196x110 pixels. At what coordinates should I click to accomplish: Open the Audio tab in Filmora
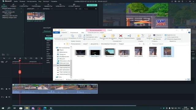(13, 5)
